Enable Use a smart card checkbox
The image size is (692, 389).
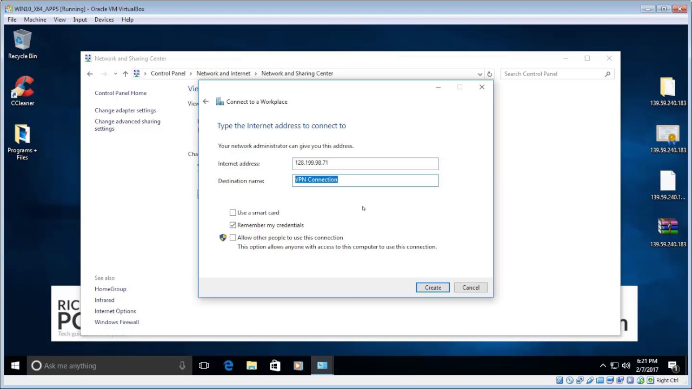tap(233, 213)
